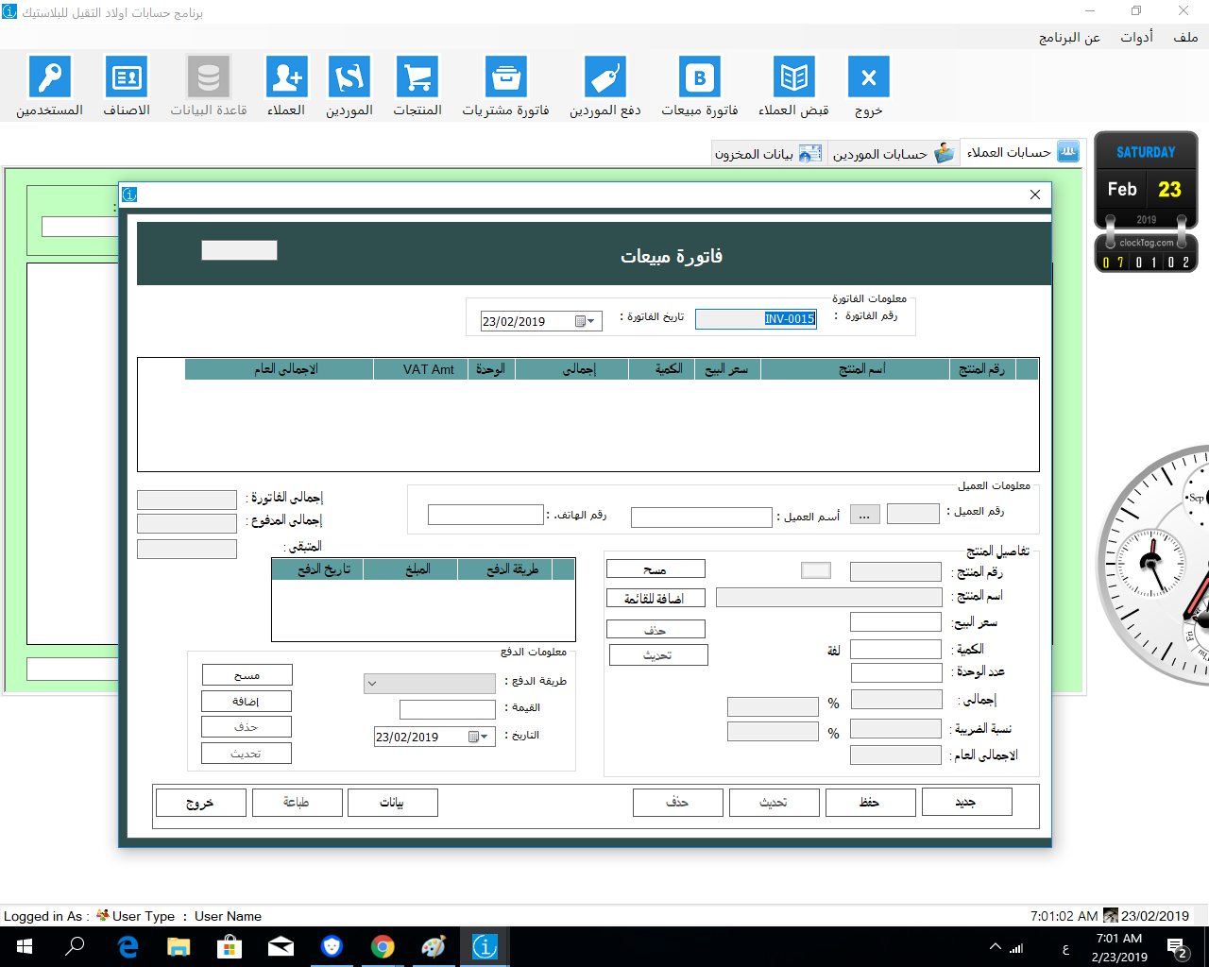Click the رقم الهاتف phone number field

[485, 515]
